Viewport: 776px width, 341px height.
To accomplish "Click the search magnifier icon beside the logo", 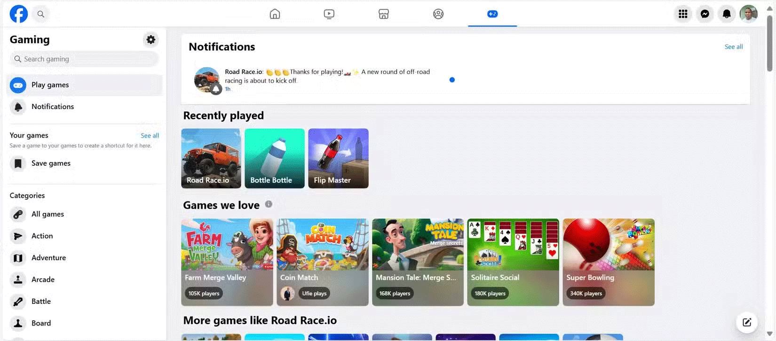I will 41,14.
